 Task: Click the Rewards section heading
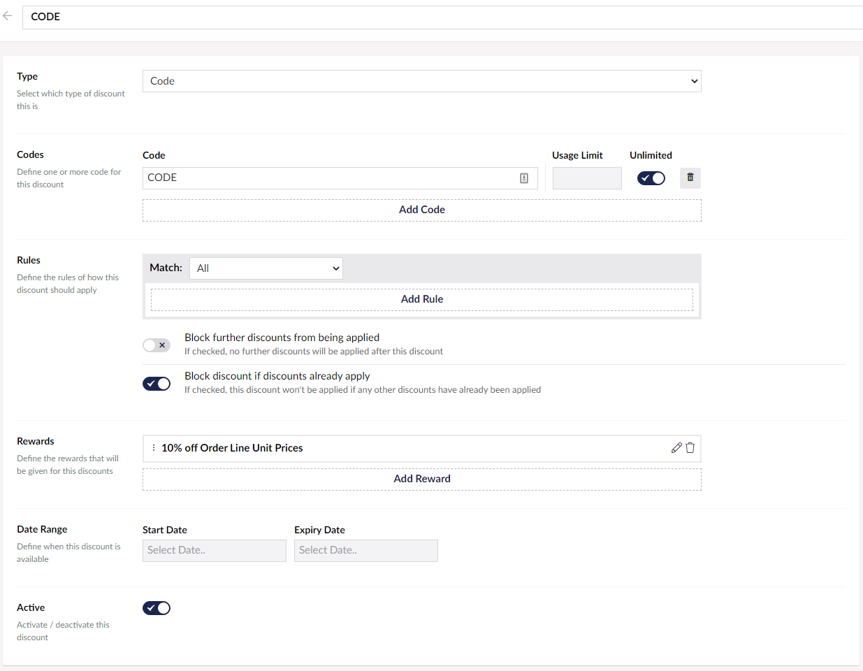[x=36, y=441]
